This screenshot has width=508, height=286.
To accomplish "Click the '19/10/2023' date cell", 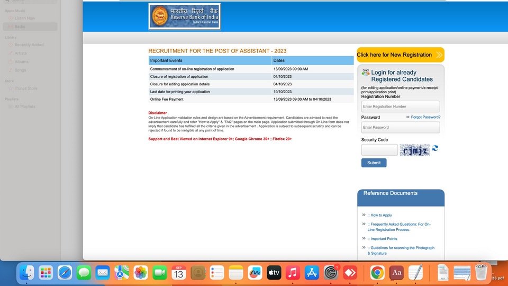I will 313,92.
